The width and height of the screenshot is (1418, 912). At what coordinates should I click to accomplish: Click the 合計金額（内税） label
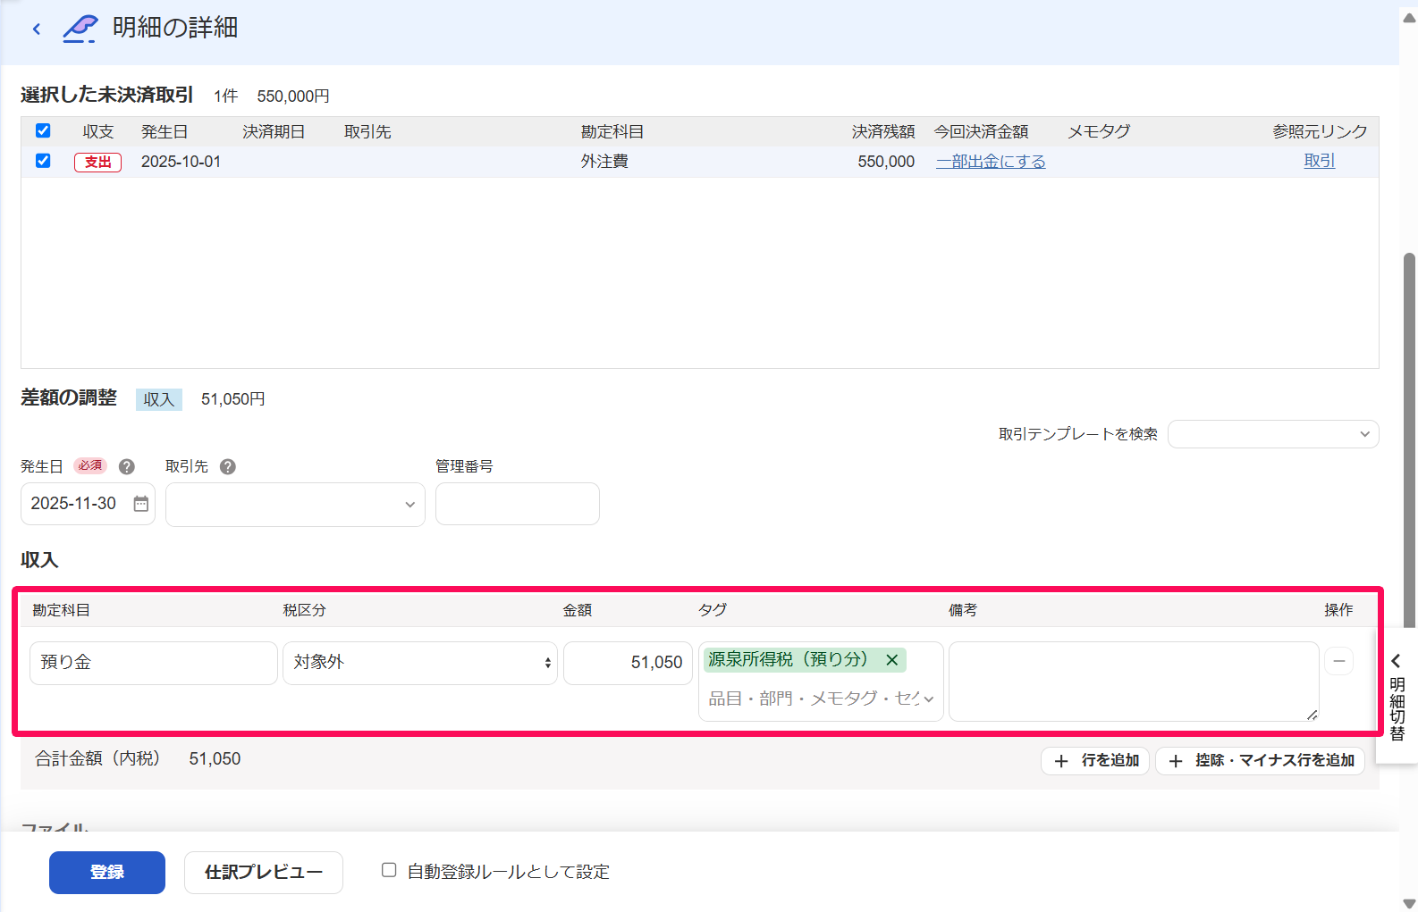97,759
